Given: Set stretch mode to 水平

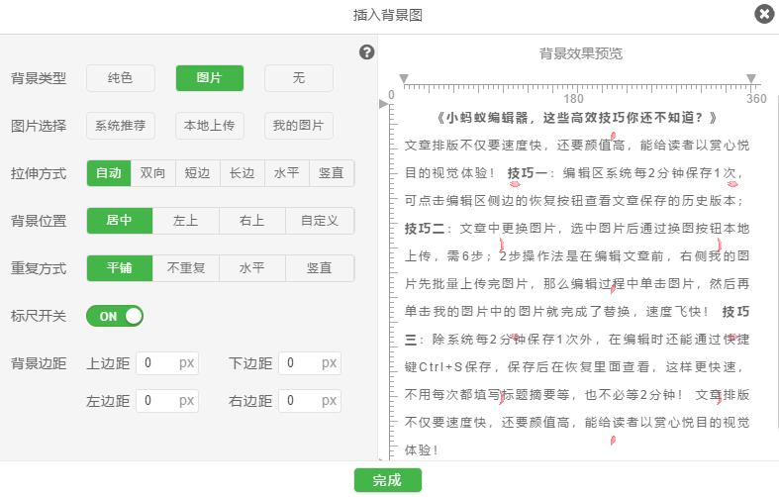Looking at the screenshot, I should tap(287, 173).
